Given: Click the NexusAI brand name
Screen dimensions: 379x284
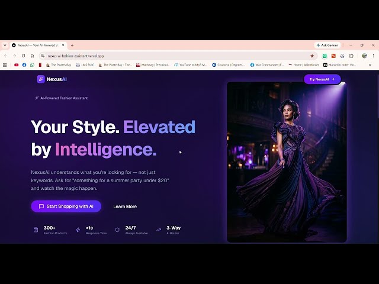Looking at the screenshot, I should pyautogui.click(x=57, y=79).
